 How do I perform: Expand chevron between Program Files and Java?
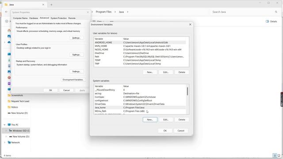point(115,12)
